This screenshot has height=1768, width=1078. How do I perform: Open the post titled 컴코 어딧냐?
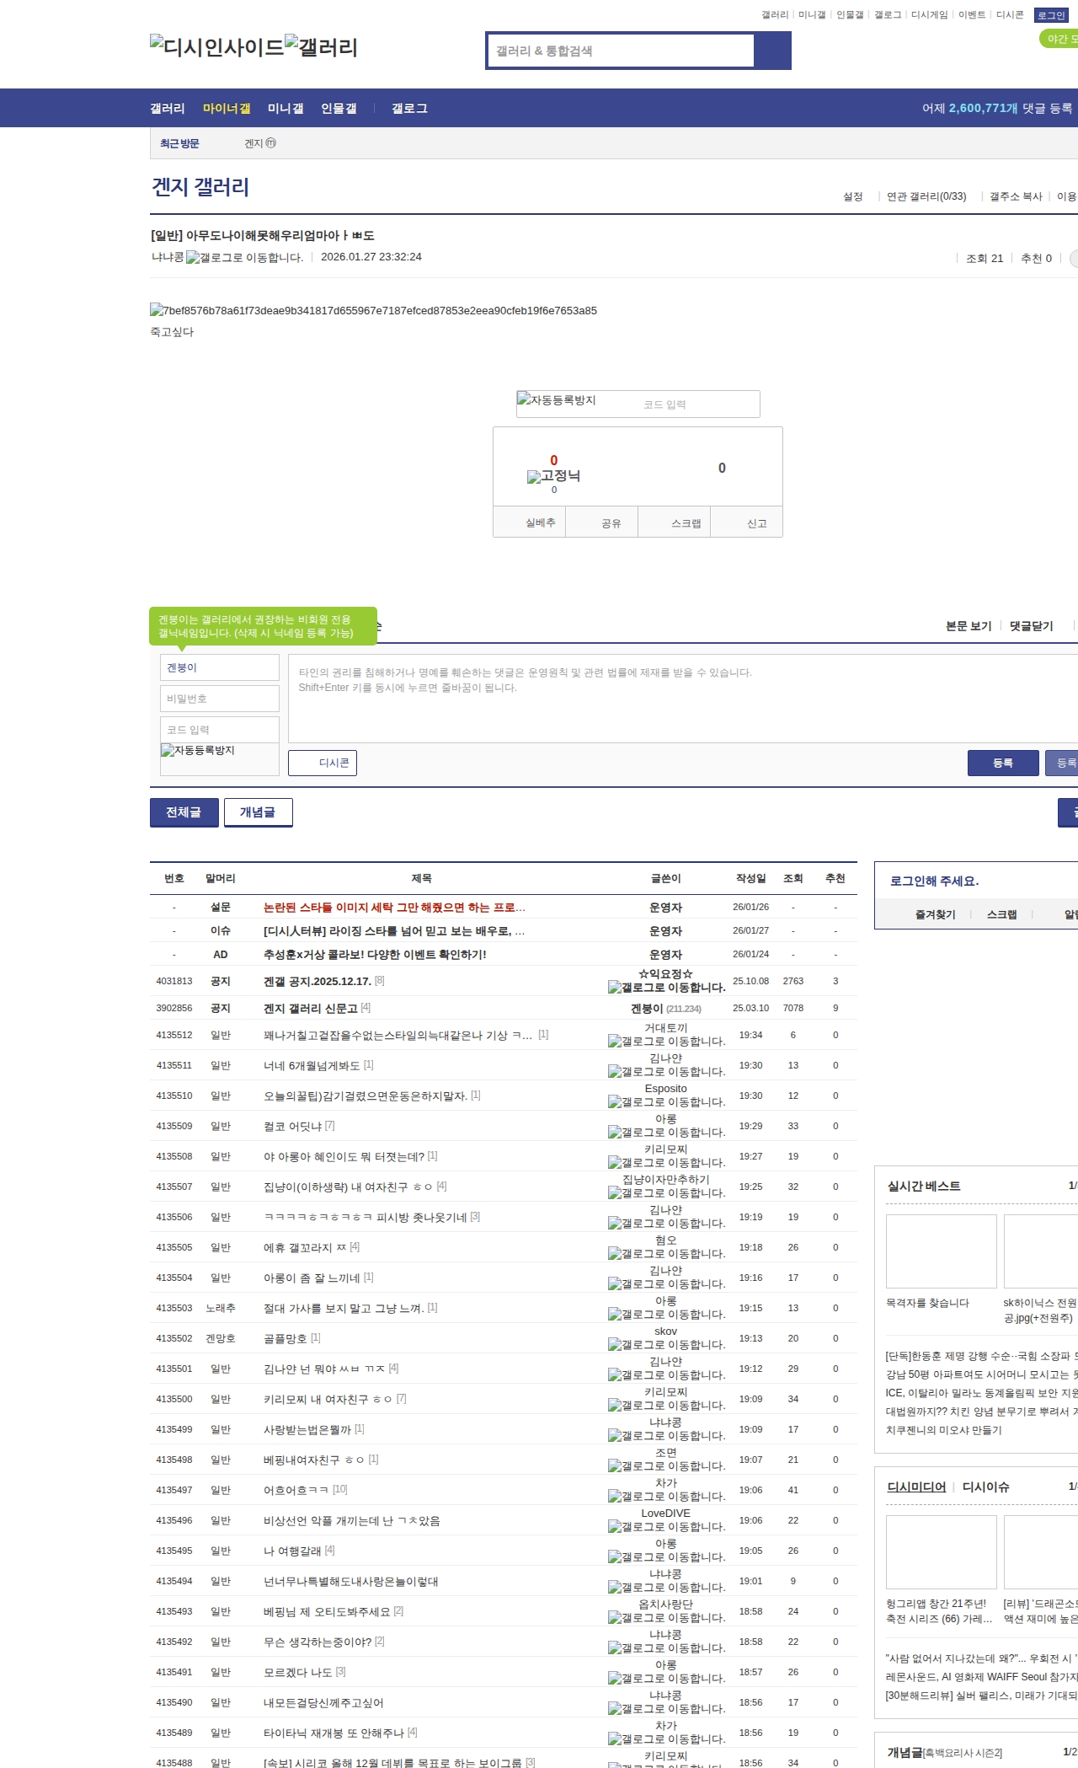point(292,1126)
